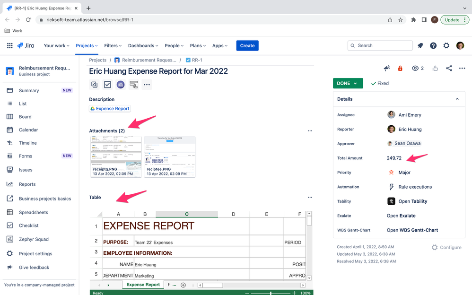Viewport: 472px width, 295px height.
Task: Open the DONE status dropdown
Action: pos(348,83)
